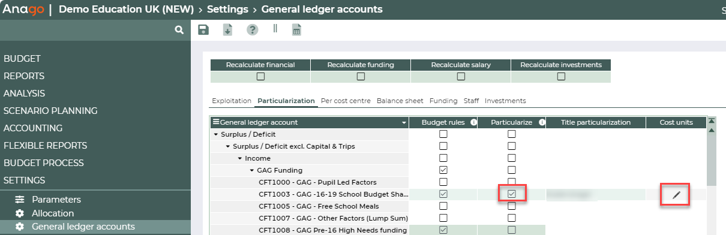Click the calculator icon in toolbar
The image size is (726, 235).
[x=296, y=30]
